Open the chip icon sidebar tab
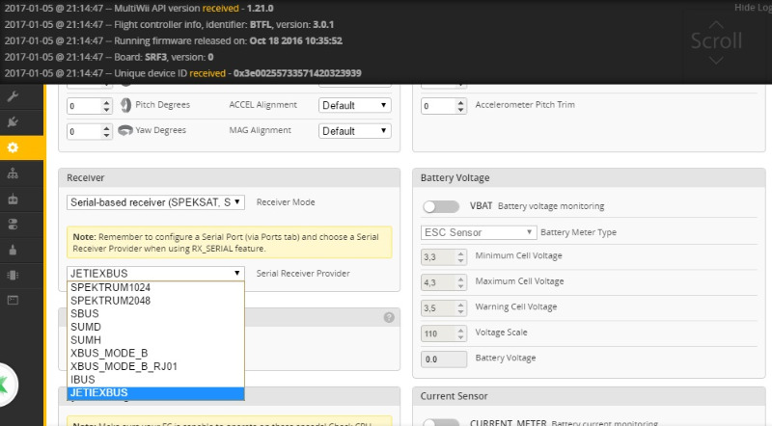 pos(13,275)
